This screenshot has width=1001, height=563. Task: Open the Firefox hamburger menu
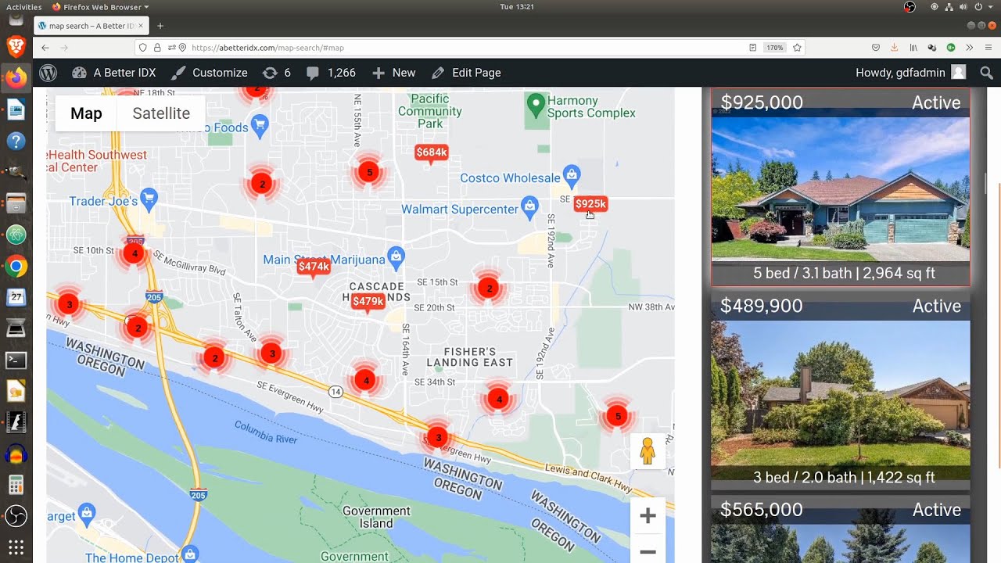(988, 48)
